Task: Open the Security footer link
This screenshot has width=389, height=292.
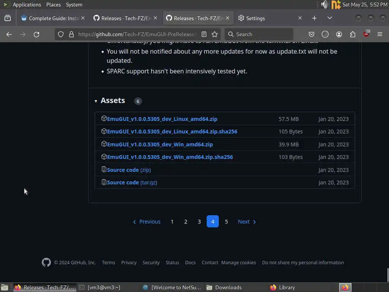Action: pyautogui.click(x=151, y=262)
